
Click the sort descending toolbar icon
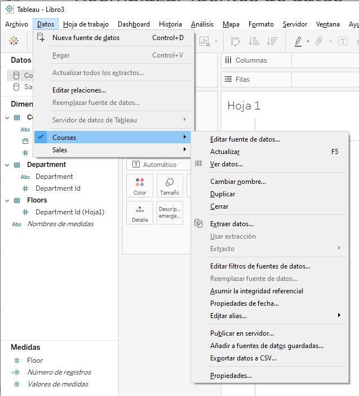click(272, 41)
